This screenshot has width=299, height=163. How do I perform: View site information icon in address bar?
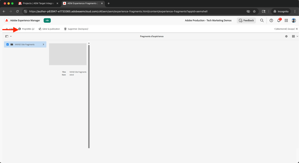click(x=26, y=12)
